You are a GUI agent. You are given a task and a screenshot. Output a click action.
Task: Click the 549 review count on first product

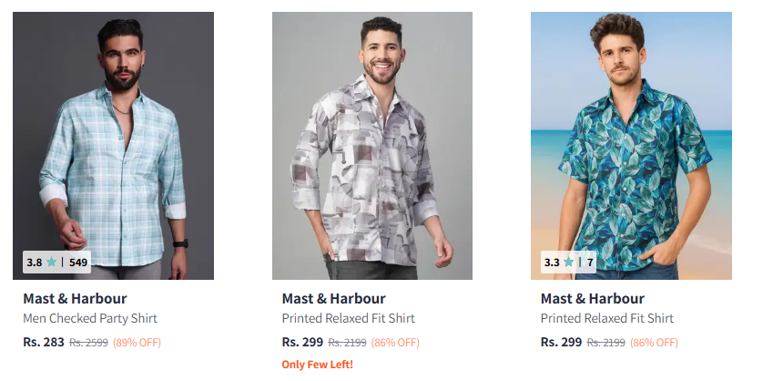click(78, 263)
